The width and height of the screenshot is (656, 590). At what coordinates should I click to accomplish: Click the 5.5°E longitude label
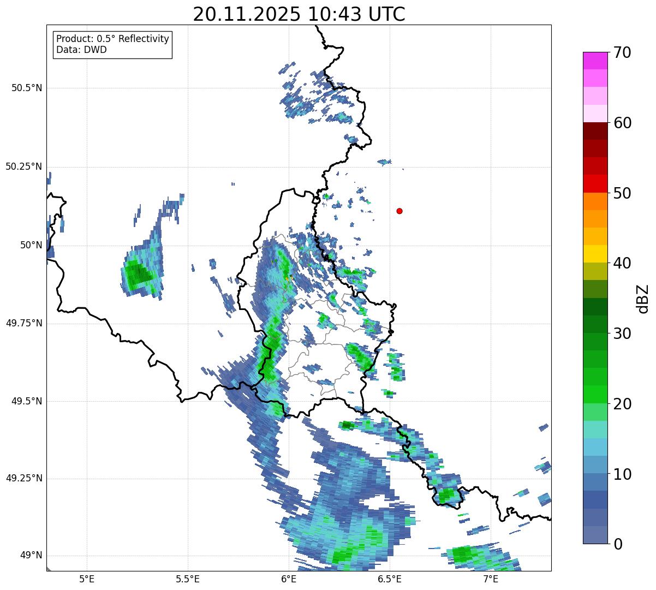pyautogui.click(x=188, y=579)
